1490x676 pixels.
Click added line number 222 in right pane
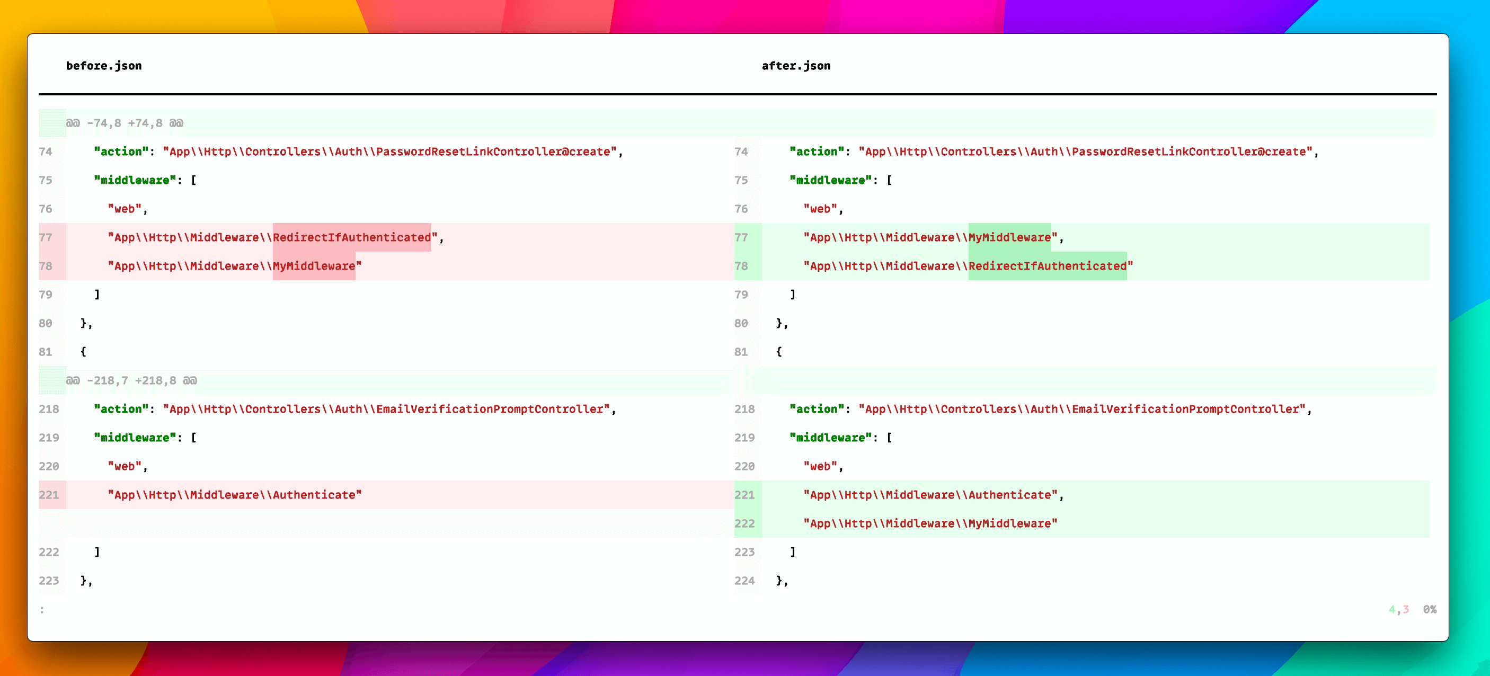744,523
